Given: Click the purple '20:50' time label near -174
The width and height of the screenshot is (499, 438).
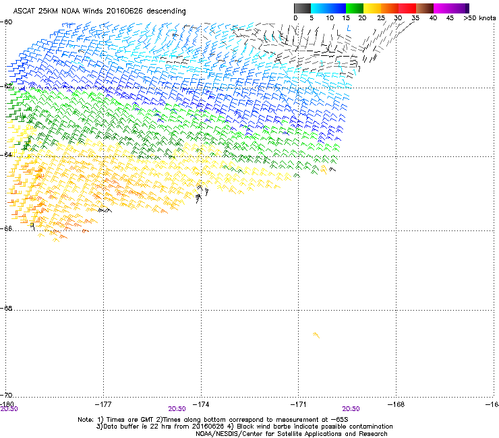Looking at the screenshot, I should pos(177,409).
